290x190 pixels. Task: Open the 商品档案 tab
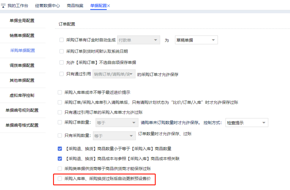click(x=75, y=6)
